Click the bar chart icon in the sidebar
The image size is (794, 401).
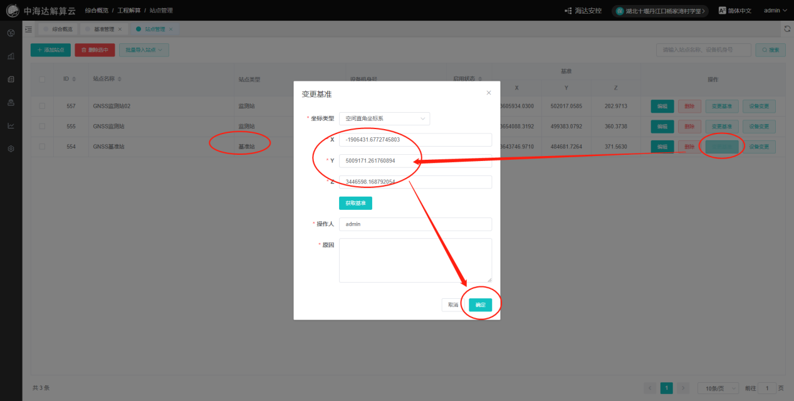(x=11, y=56)
